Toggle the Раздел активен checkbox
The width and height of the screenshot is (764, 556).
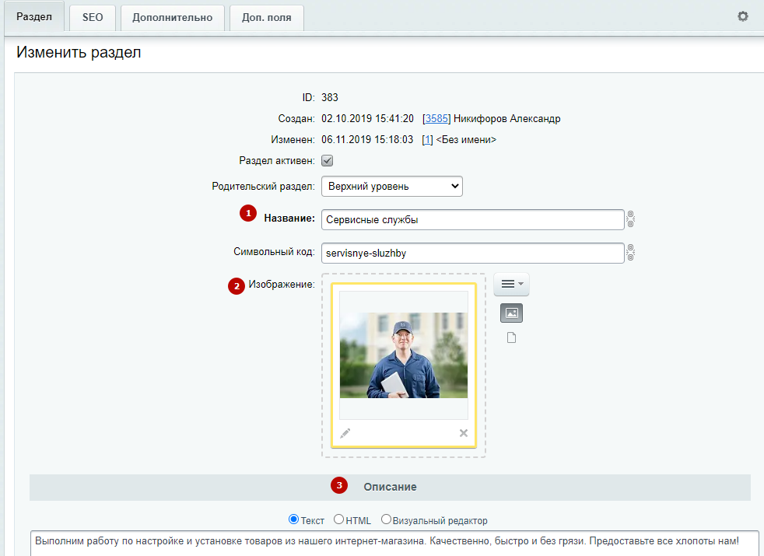tap(327, 161)
